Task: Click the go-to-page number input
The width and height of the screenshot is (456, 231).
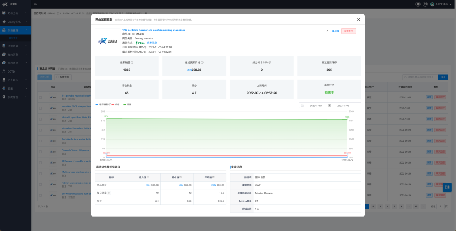Action: (440, 206)
